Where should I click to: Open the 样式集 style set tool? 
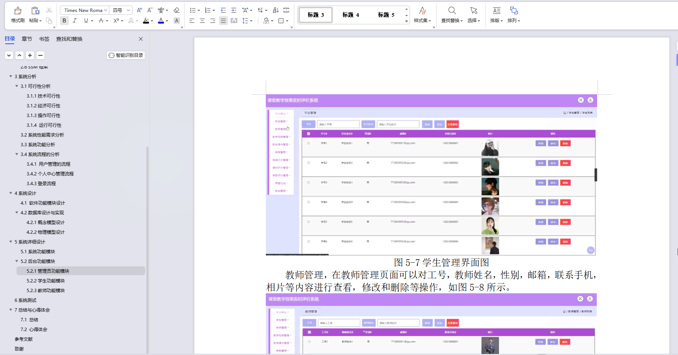(x=423, y=14)
